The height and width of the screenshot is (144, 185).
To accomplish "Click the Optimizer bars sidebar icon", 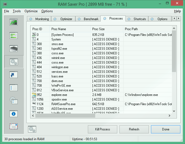I will [x=14, y=36].
